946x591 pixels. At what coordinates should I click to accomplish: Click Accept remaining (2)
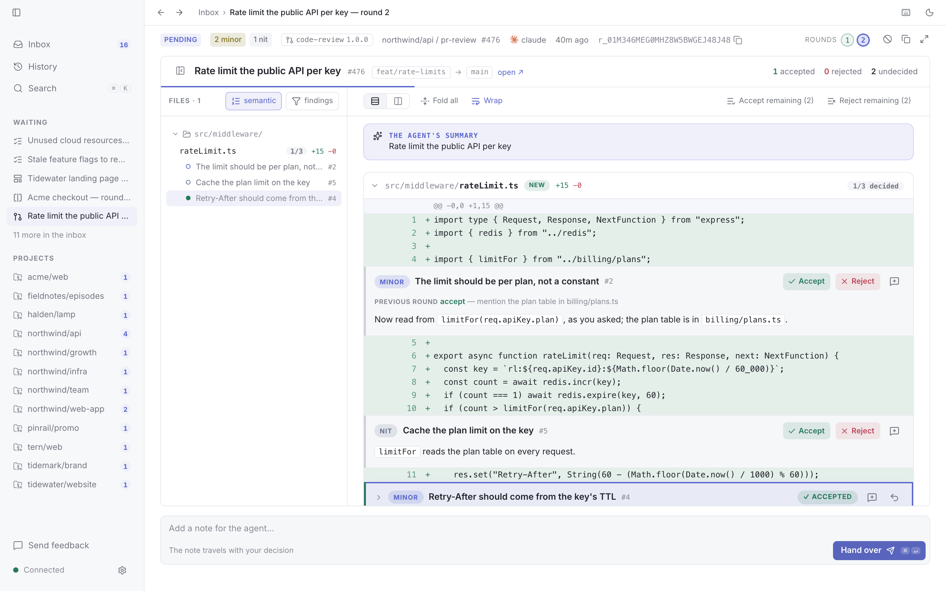pyautogui.click(x=770, y=101)
